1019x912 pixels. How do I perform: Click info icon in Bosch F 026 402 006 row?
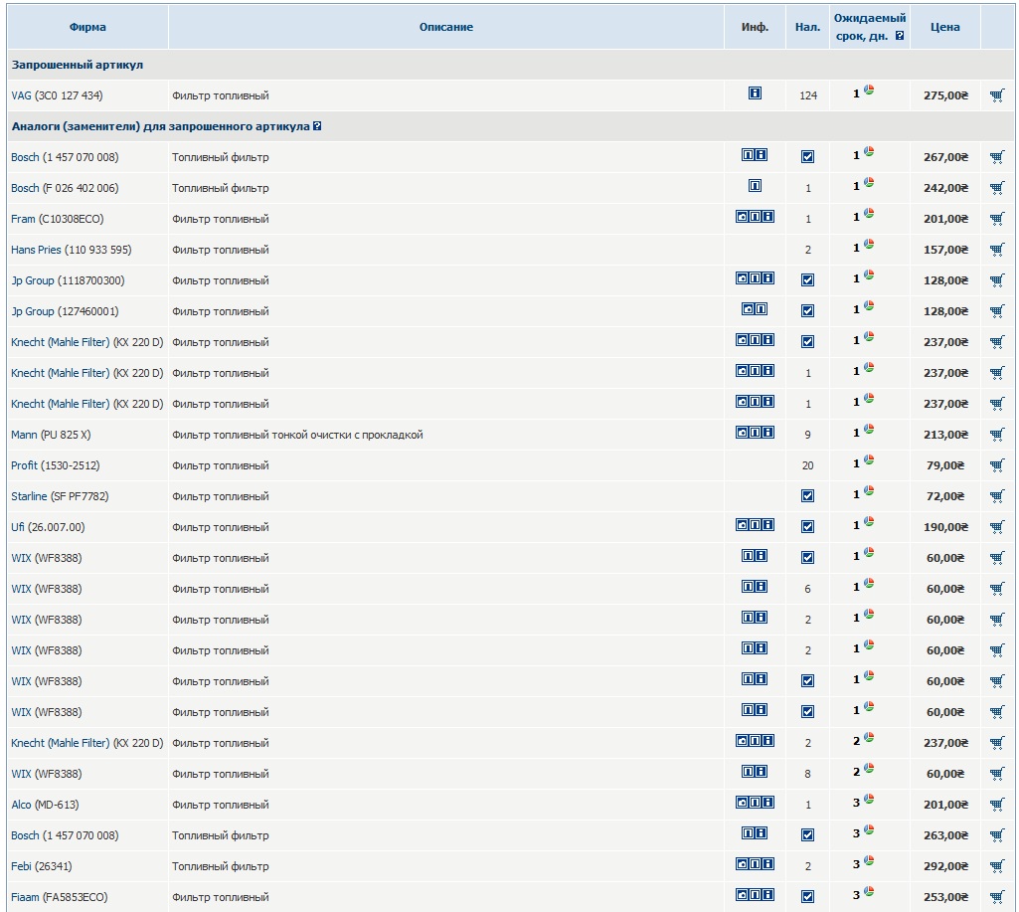coord(755,186)
